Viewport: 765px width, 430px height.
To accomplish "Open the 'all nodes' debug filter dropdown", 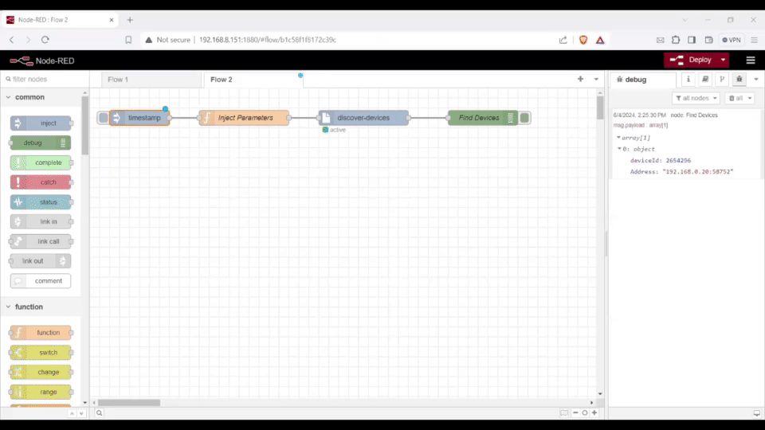I will point(696,98).
